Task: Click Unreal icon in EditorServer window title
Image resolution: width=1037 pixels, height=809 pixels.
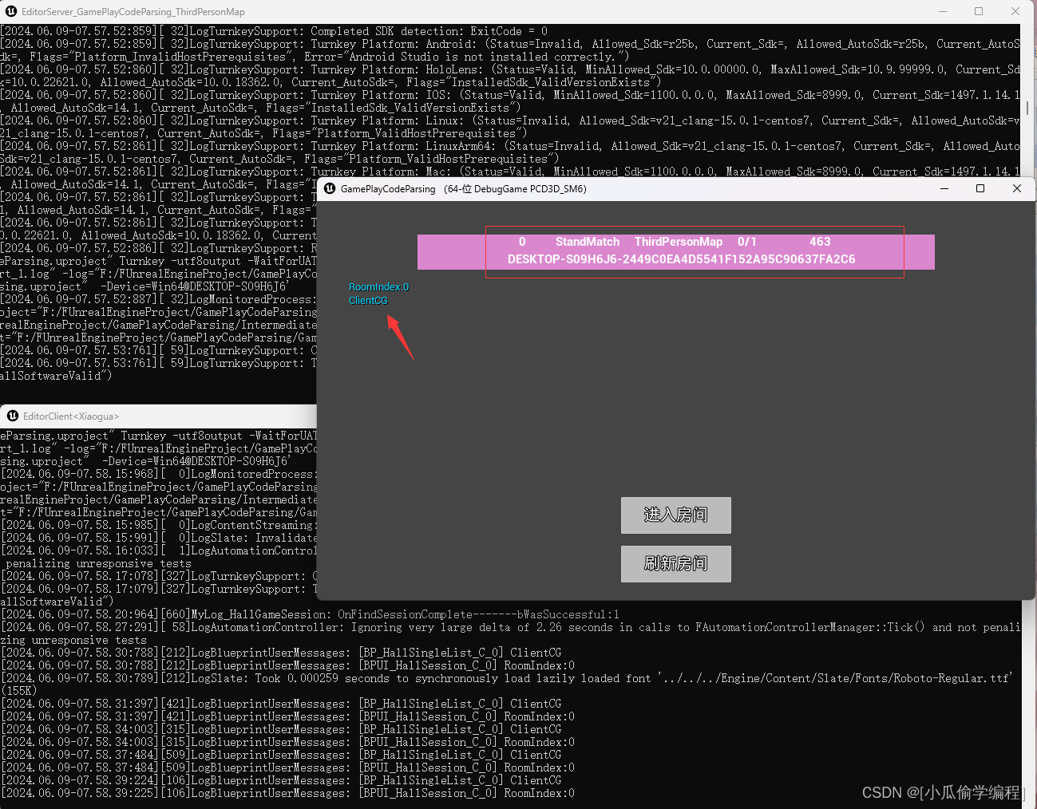Action: (11, 11)
